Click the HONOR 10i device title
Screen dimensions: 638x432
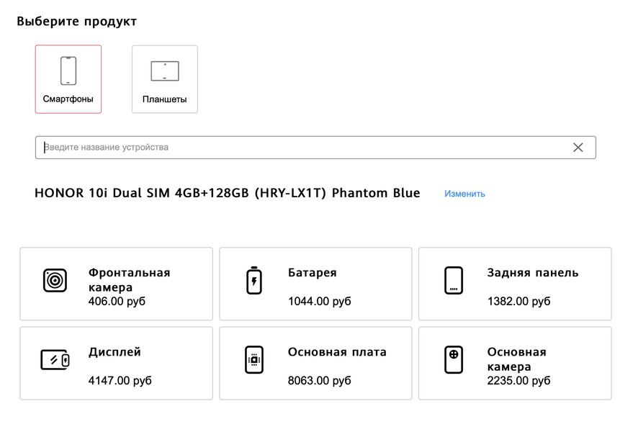tap(227, 194)
